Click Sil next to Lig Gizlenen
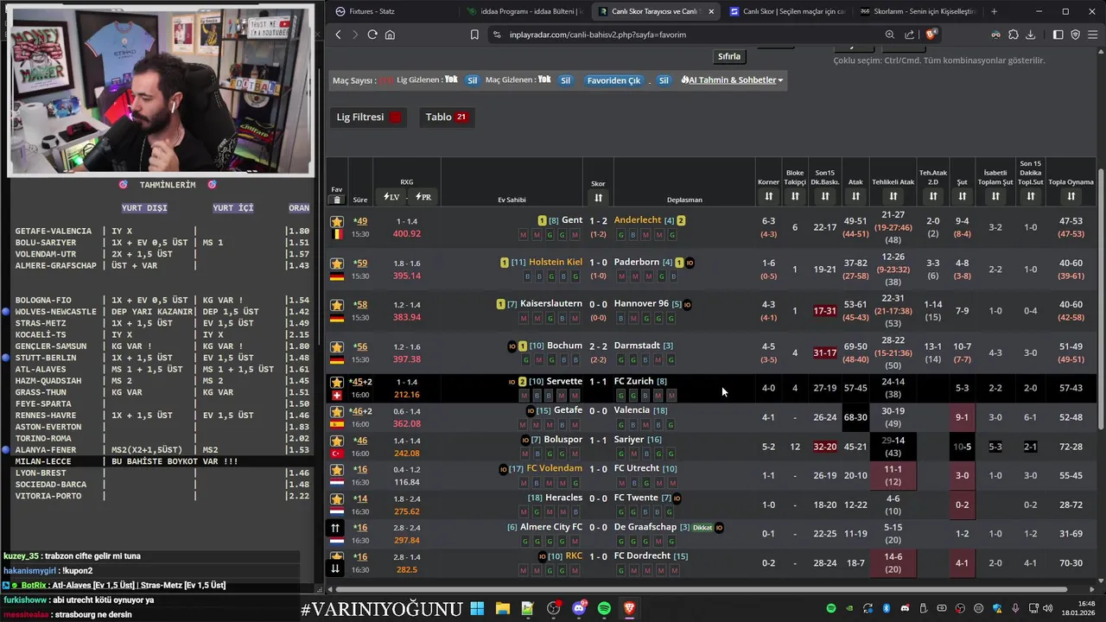The height and width of the screenshot is (622, 1106). coord(472,80)
